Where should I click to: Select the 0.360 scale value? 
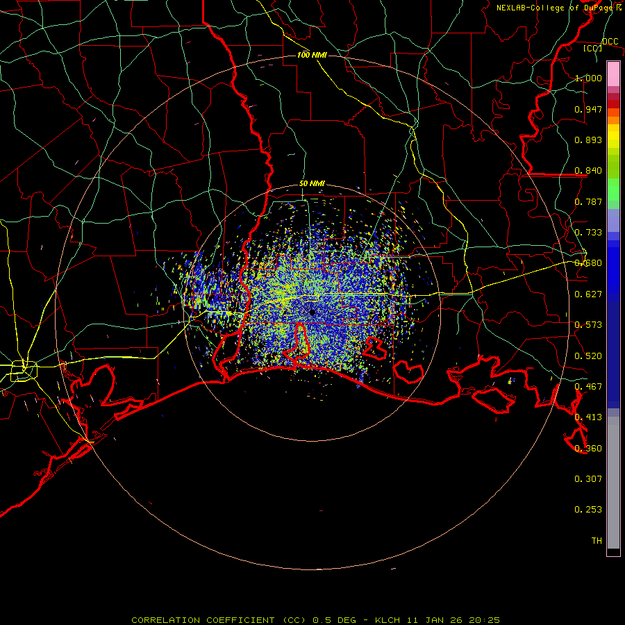point(588,449)
